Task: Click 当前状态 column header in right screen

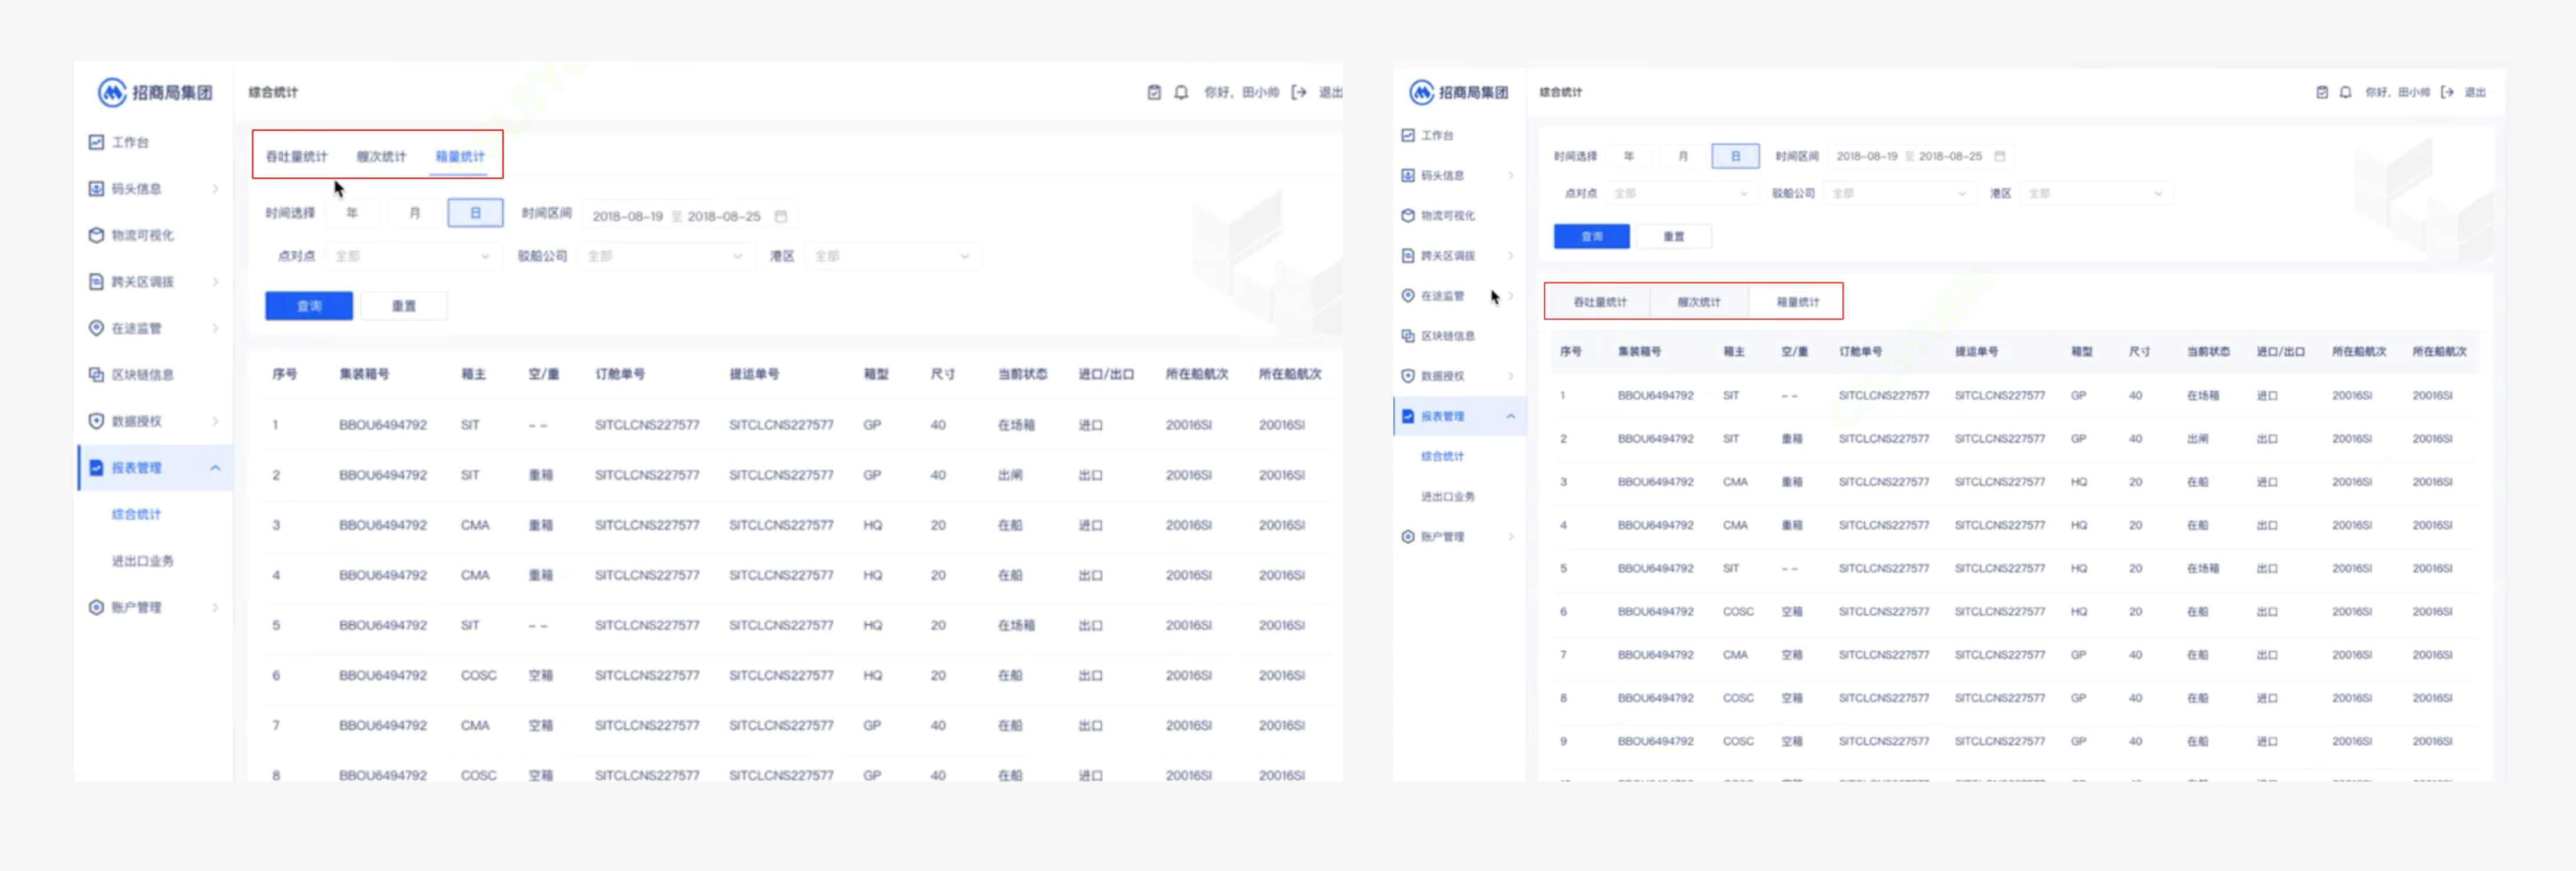Action: tap(2208, 351)
